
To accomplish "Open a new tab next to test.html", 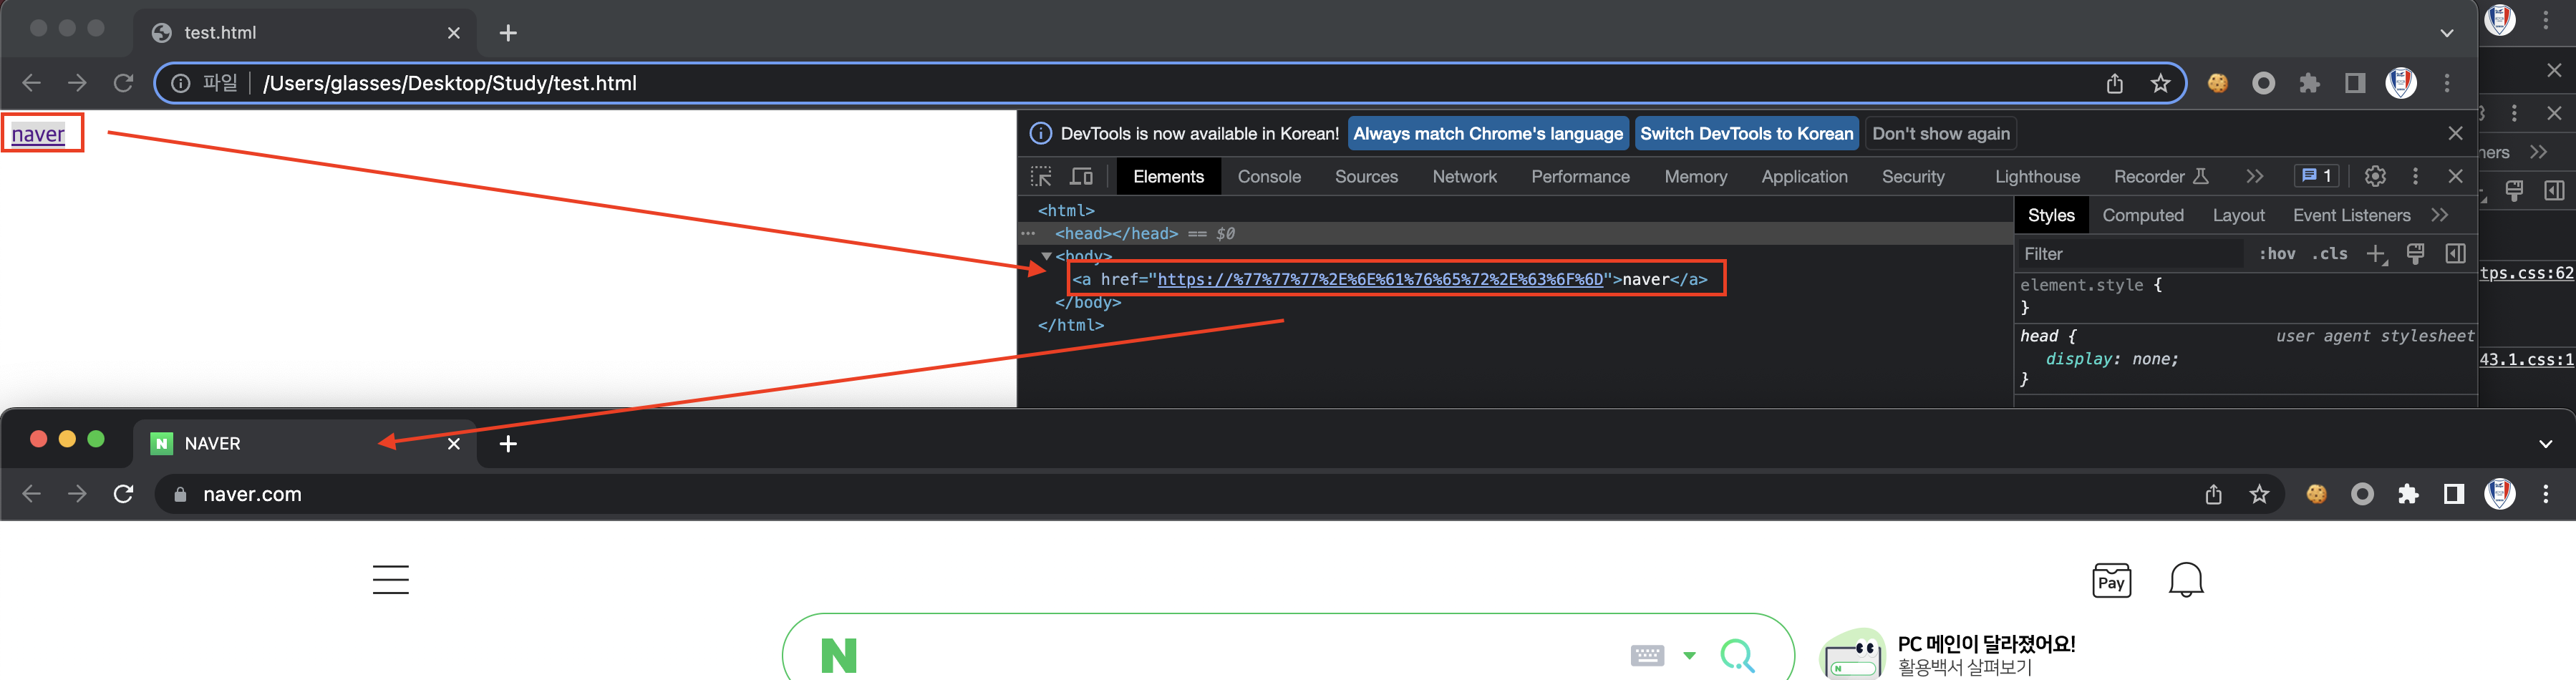I will coord(508,33).
